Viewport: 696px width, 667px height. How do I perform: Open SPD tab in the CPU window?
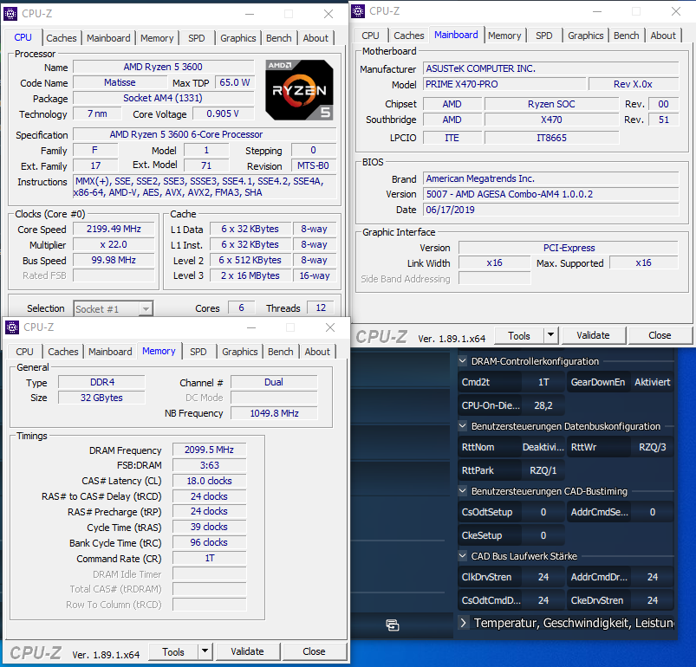point(197,38)
